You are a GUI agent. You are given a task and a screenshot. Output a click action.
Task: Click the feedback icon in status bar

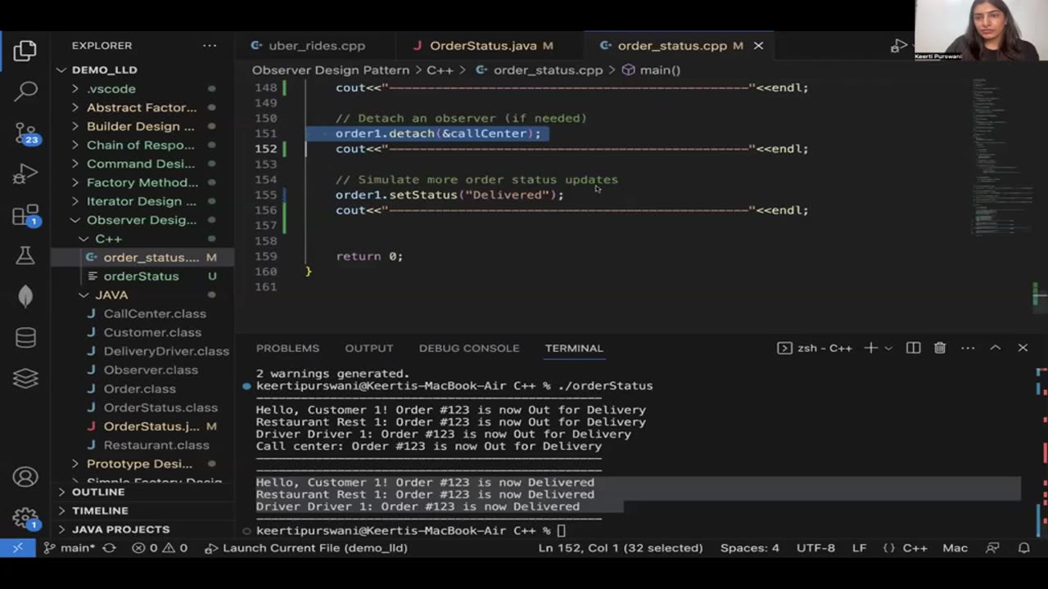pos(992,548)
